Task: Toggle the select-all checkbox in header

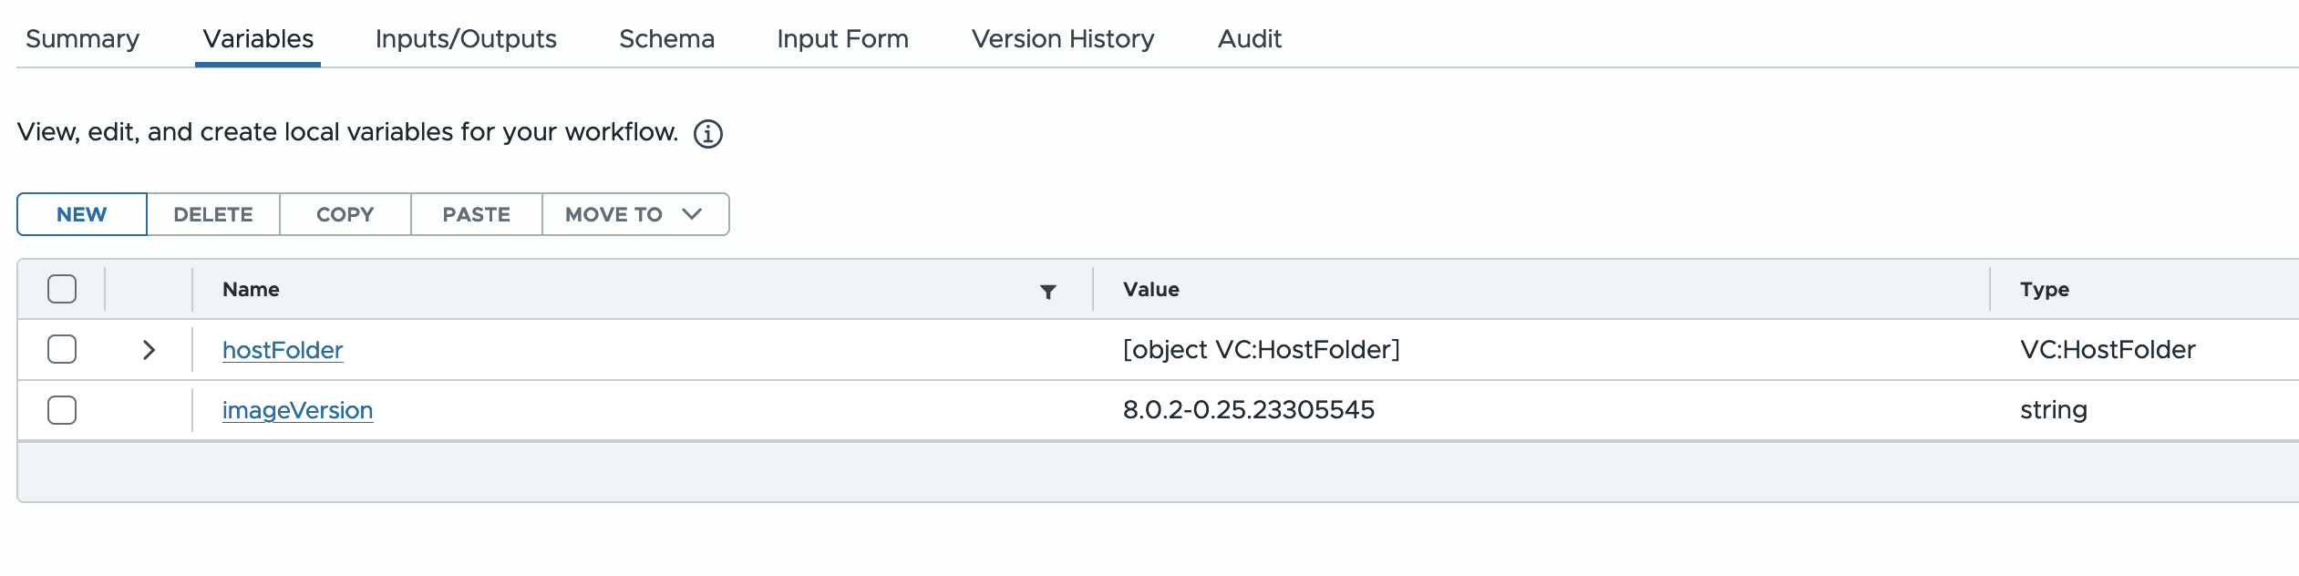Action: (x=62, y=289)
